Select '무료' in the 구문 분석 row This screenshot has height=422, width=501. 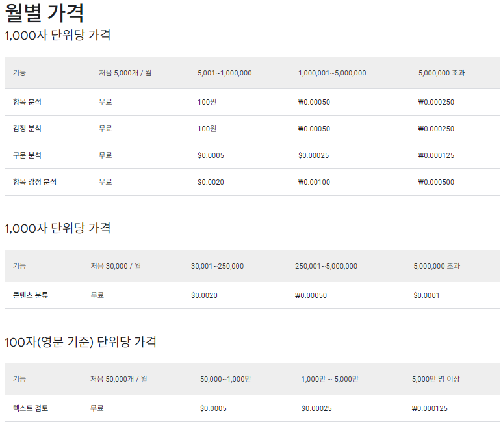pyautogui.click(x=105, y=155)
